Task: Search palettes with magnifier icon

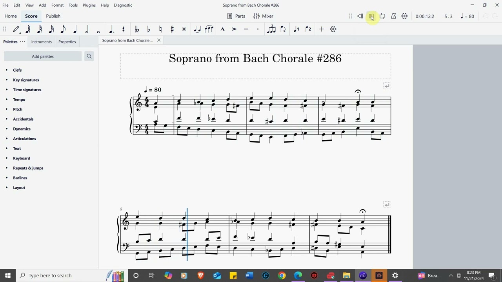Action: (x=89, y=56)
